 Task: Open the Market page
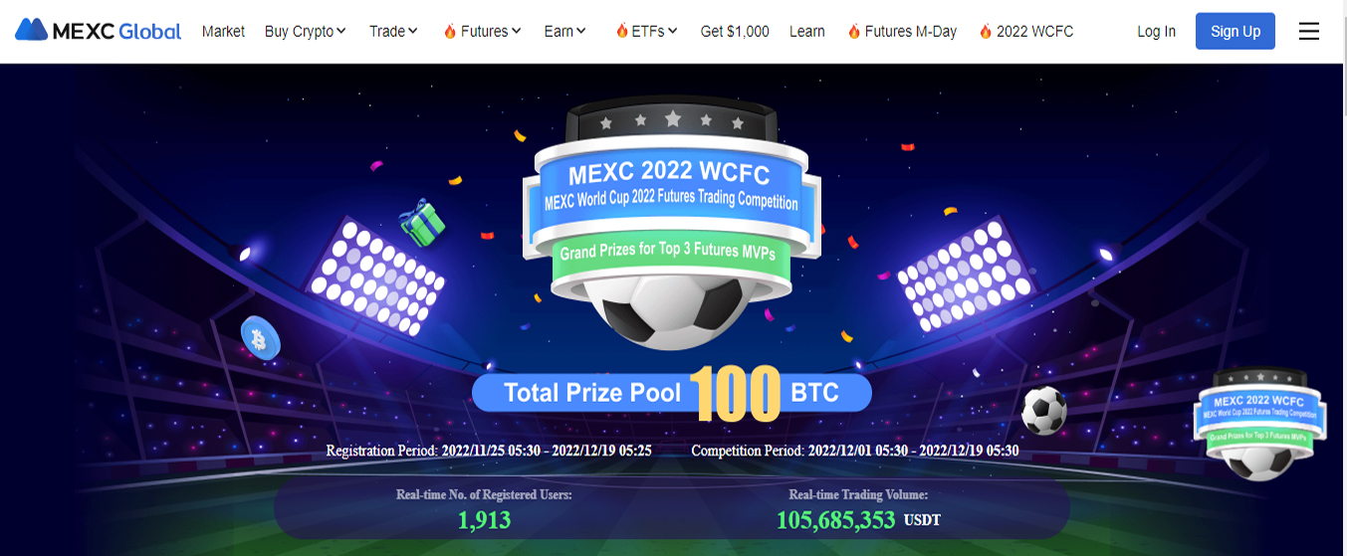(x=223, y=32)
